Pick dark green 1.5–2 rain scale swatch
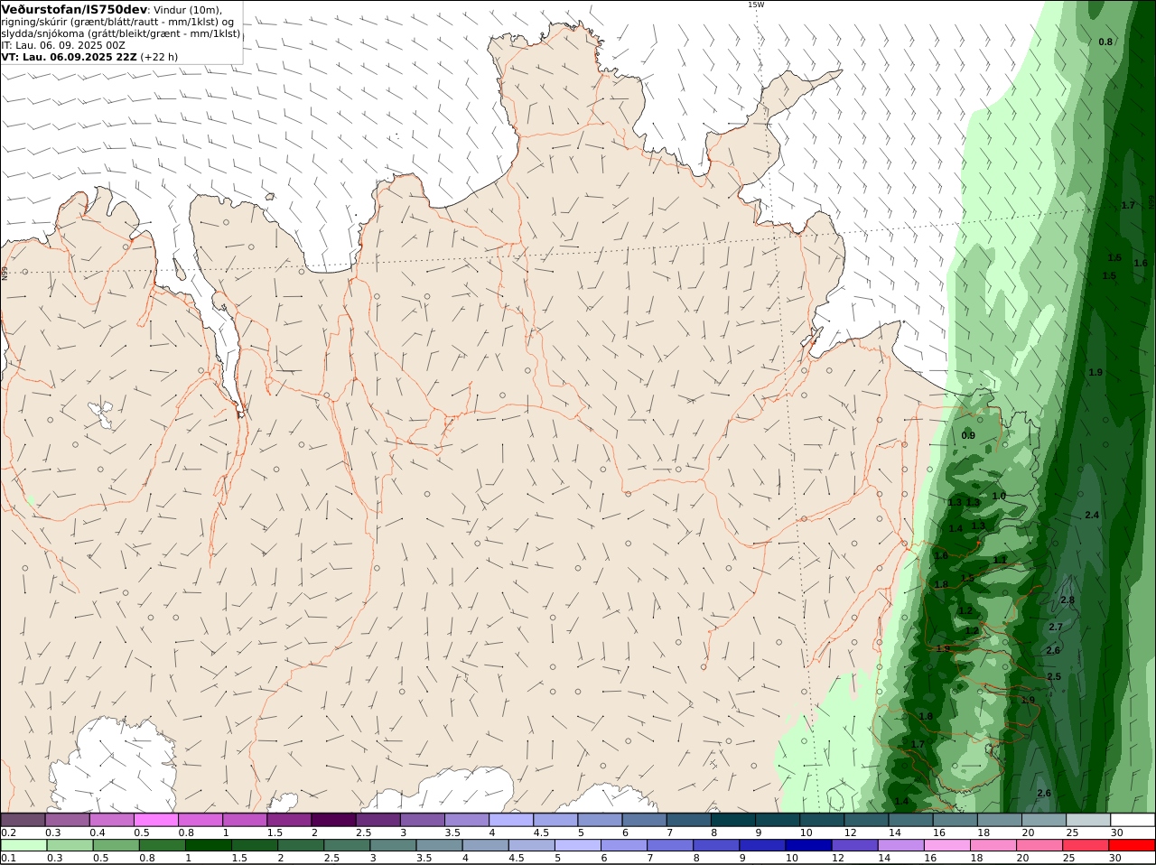Viewport: 1156px width, 865px height. coord(256,845)
